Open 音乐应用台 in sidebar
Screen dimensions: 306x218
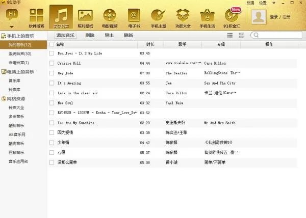coord(18,161)
